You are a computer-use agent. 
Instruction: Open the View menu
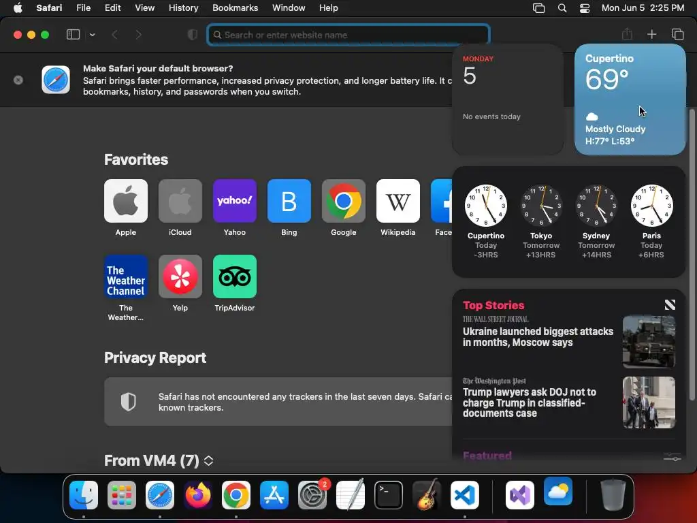pos(145,8)
